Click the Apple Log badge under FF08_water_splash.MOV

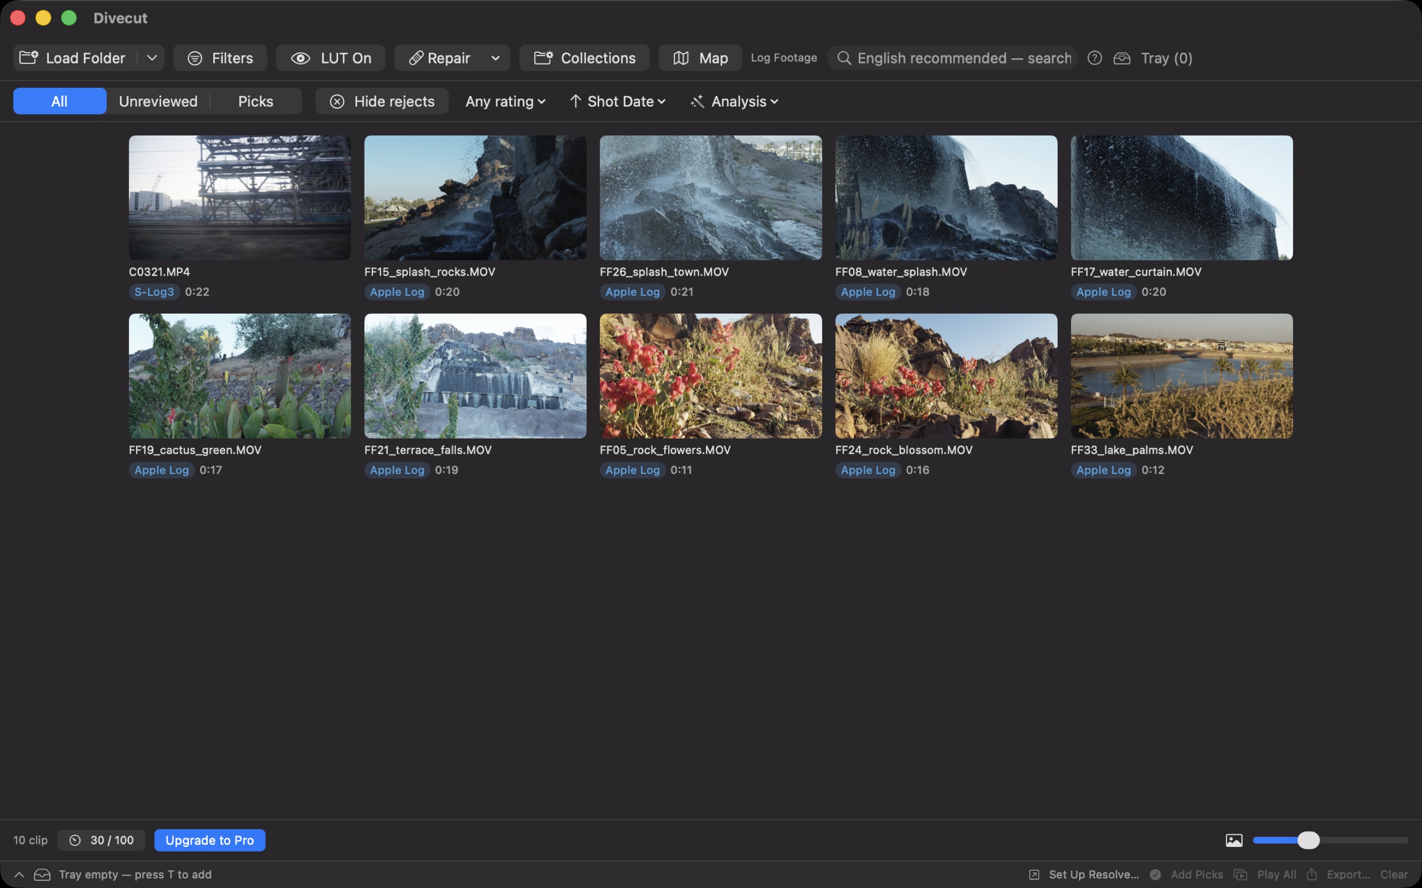(x=868, y=292)
